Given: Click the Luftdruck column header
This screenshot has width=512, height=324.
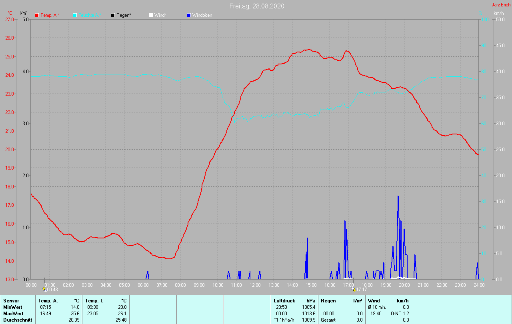Looking at the screenshot, I should (284, 300).
